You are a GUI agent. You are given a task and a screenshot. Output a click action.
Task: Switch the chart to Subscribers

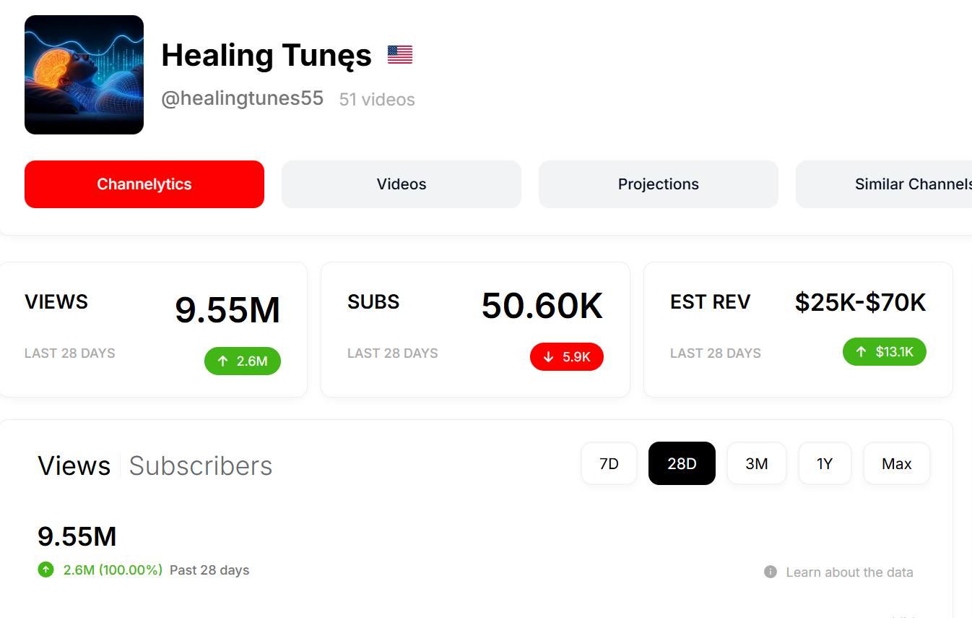coord(201,466)
